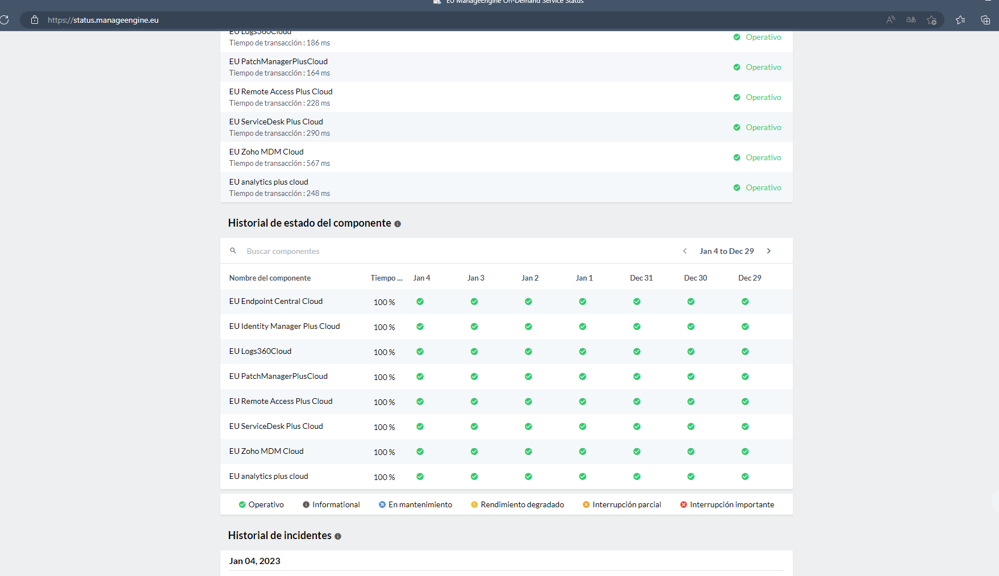Click the Historial de estado del componente heading
Viewport: 999px width, 576px height.
310,223
